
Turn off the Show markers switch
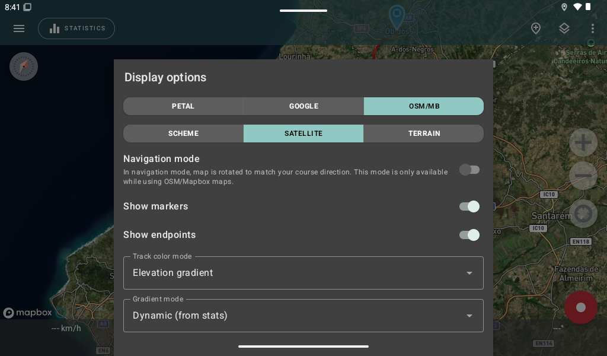tap(469, 206)
